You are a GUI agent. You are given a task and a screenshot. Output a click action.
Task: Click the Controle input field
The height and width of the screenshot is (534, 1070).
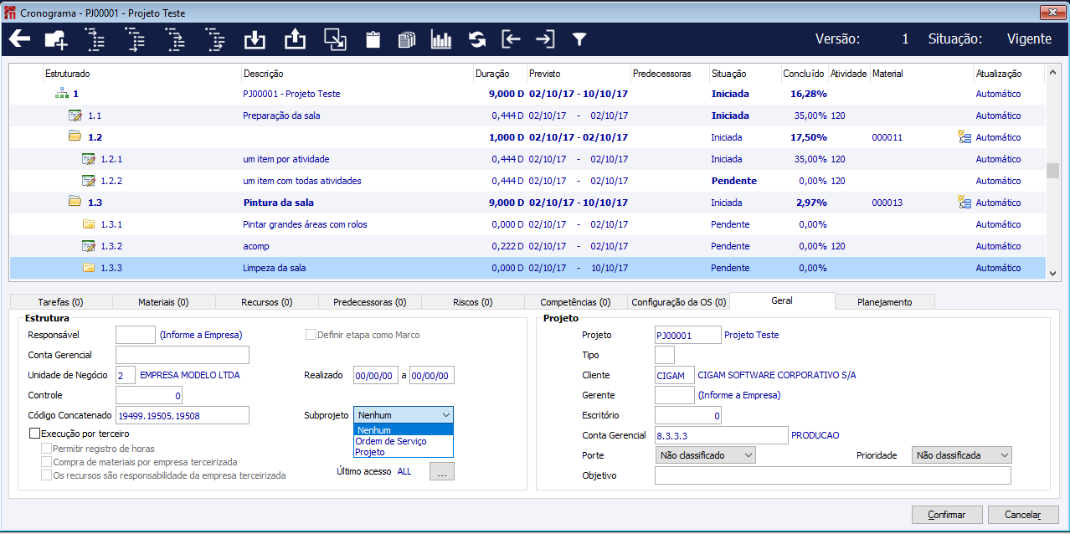pyautogui.click(x=149, y=395)
